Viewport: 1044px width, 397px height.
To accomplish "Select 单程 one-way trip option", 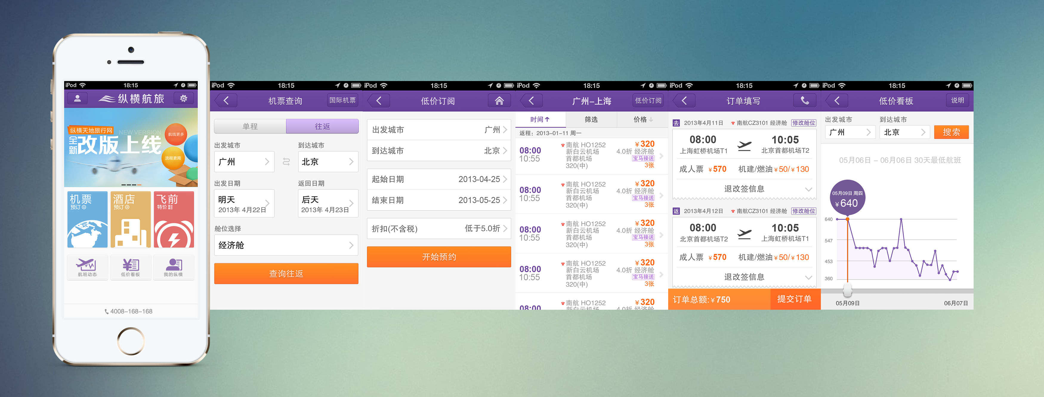I will click(250, 126).
